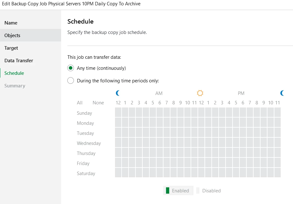Select the Any time (continuously) radio option

(x=71, y=68)
